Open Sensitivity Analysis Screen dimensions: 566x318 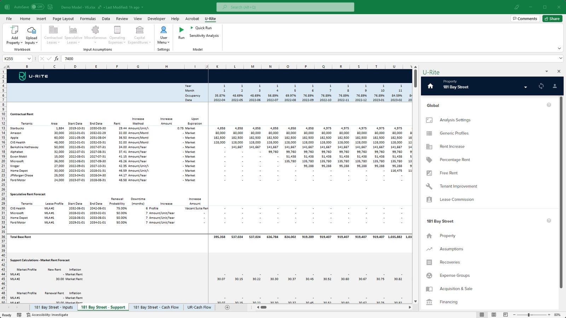[x=204, y=35]
